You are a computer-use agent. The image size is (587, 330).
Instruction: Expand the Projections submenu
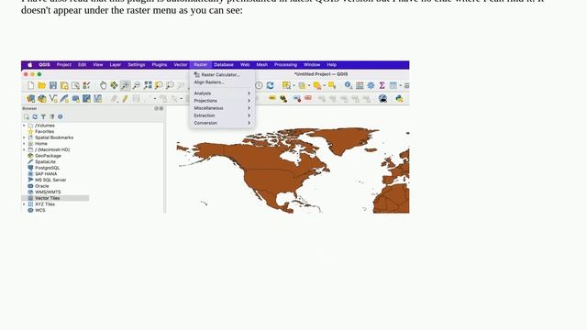coord(222,101)
